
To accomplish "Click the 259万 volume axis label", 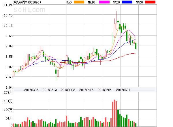I will tap(8, 92).
